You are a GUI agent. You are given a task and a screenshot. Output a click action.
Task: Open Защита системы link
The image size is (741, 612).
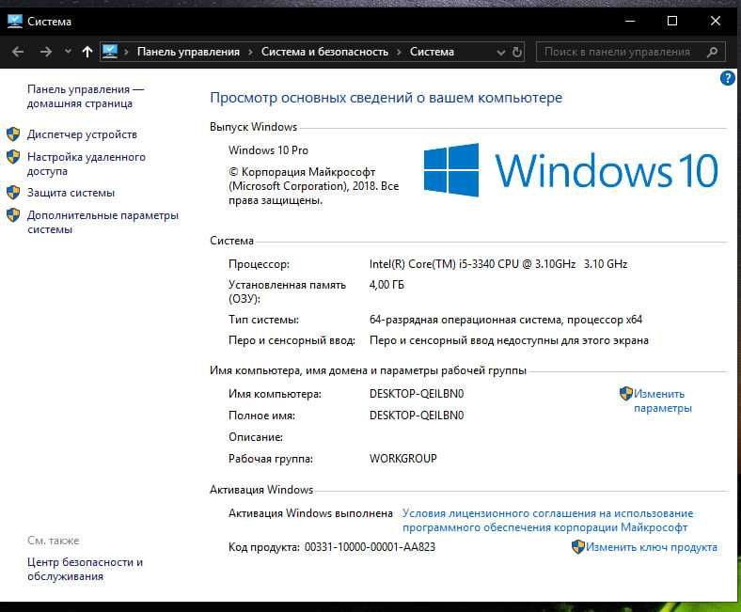pyautogui.click(x=71, y=193)
